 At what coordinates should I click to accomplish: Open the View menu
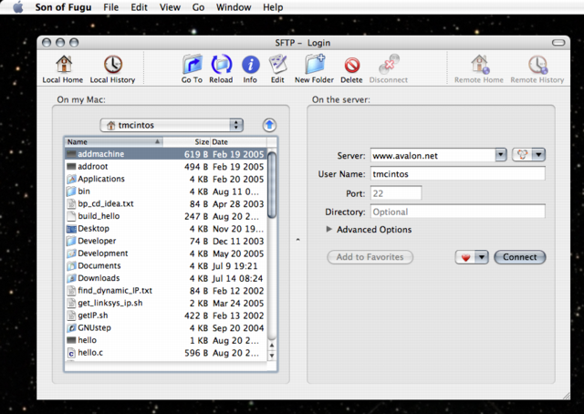point(170,7)
